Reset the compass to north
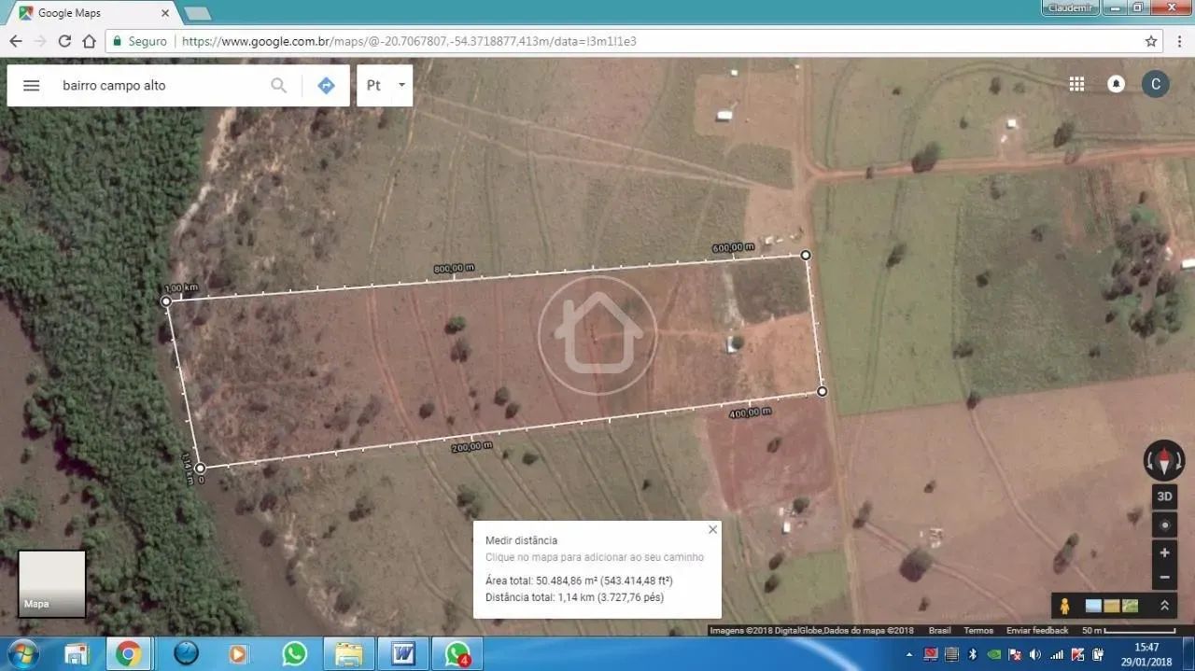The height and width of the screenshot is (671, 1195). pyautogui.click(x=1164, y=460)
